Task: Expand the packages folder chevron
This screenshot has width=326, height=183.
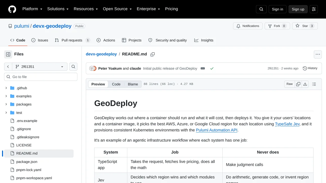Action: click(x=6, y=104)
